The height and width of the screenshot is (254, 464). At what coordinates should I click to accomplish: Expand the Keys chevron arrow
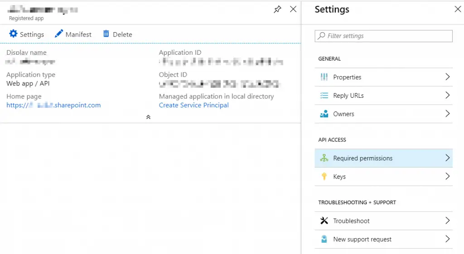click(447, 177)
